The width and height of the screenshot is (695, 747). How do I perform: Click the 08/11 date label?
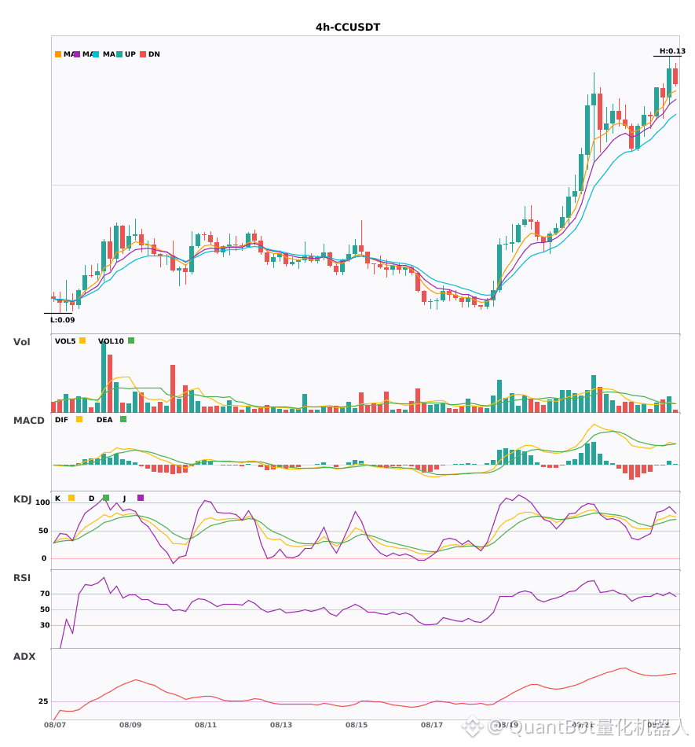tap(206, 725)
